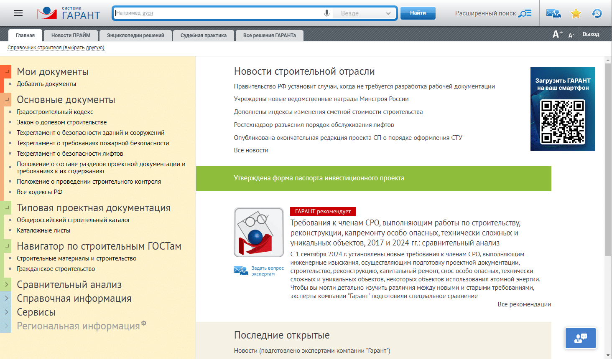Expand the 'Справочная информация' section
Viewport: 612px width, 359px height.
(6, 298)
